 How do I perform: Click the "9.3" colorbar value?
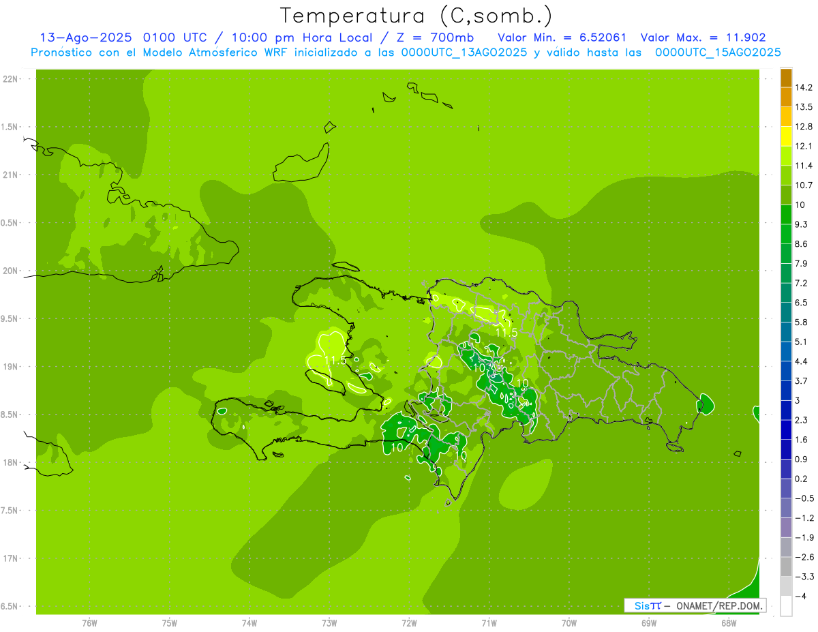coord(801,224)
